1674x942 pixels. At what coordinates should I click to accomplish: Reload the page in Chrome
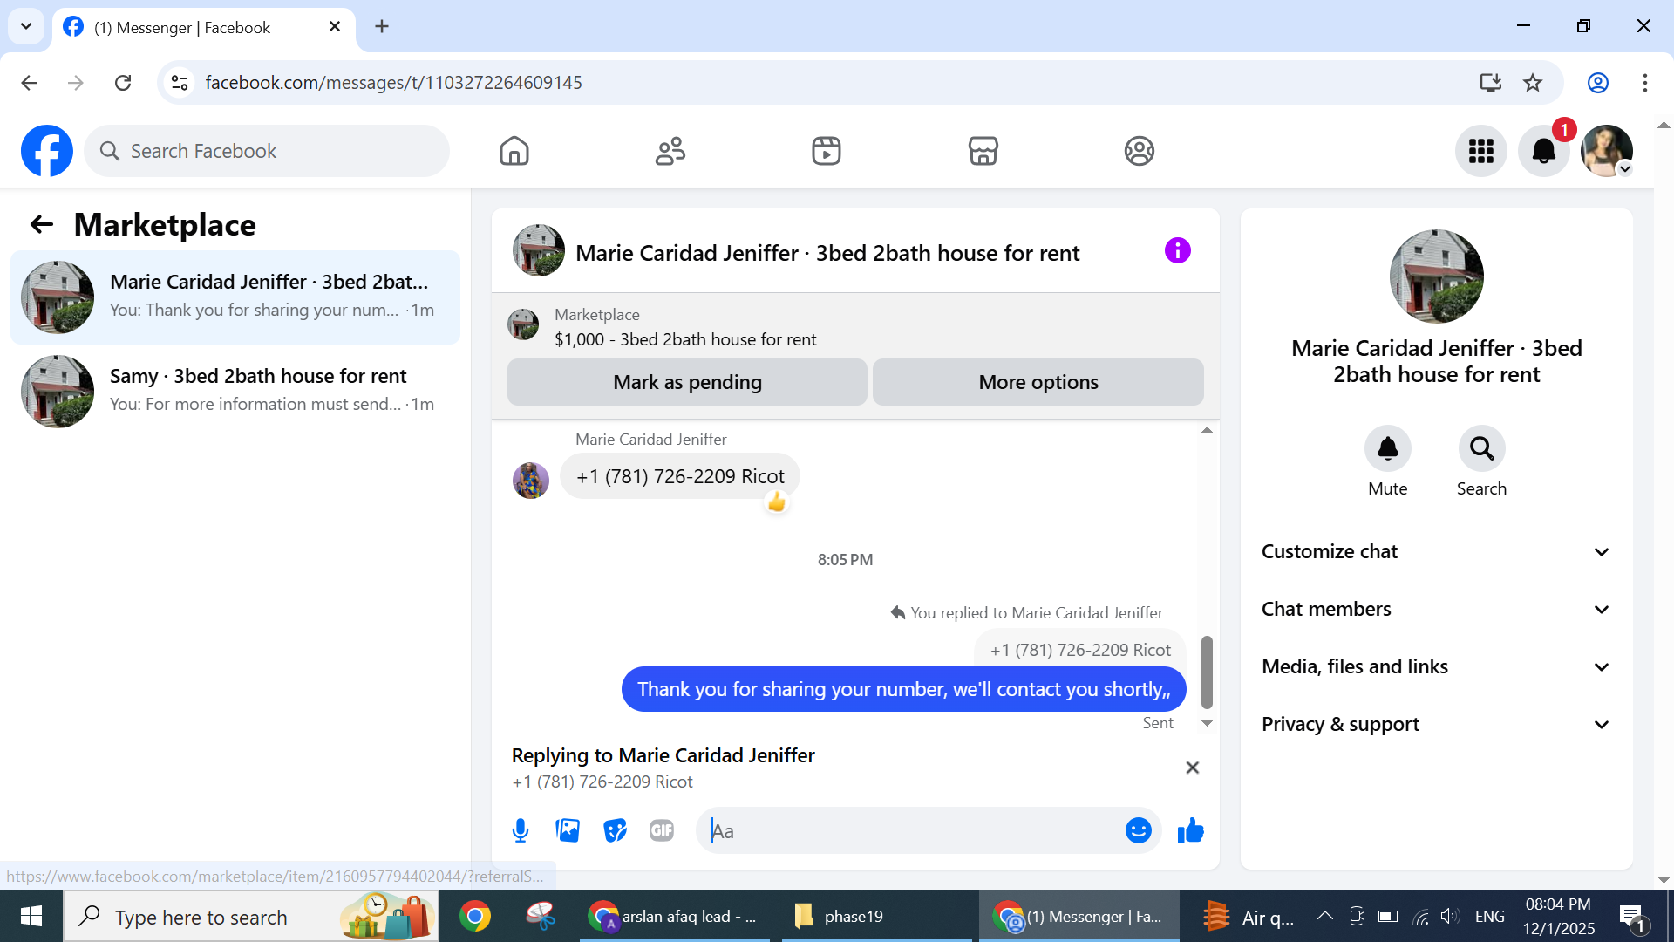coord(123,83)
